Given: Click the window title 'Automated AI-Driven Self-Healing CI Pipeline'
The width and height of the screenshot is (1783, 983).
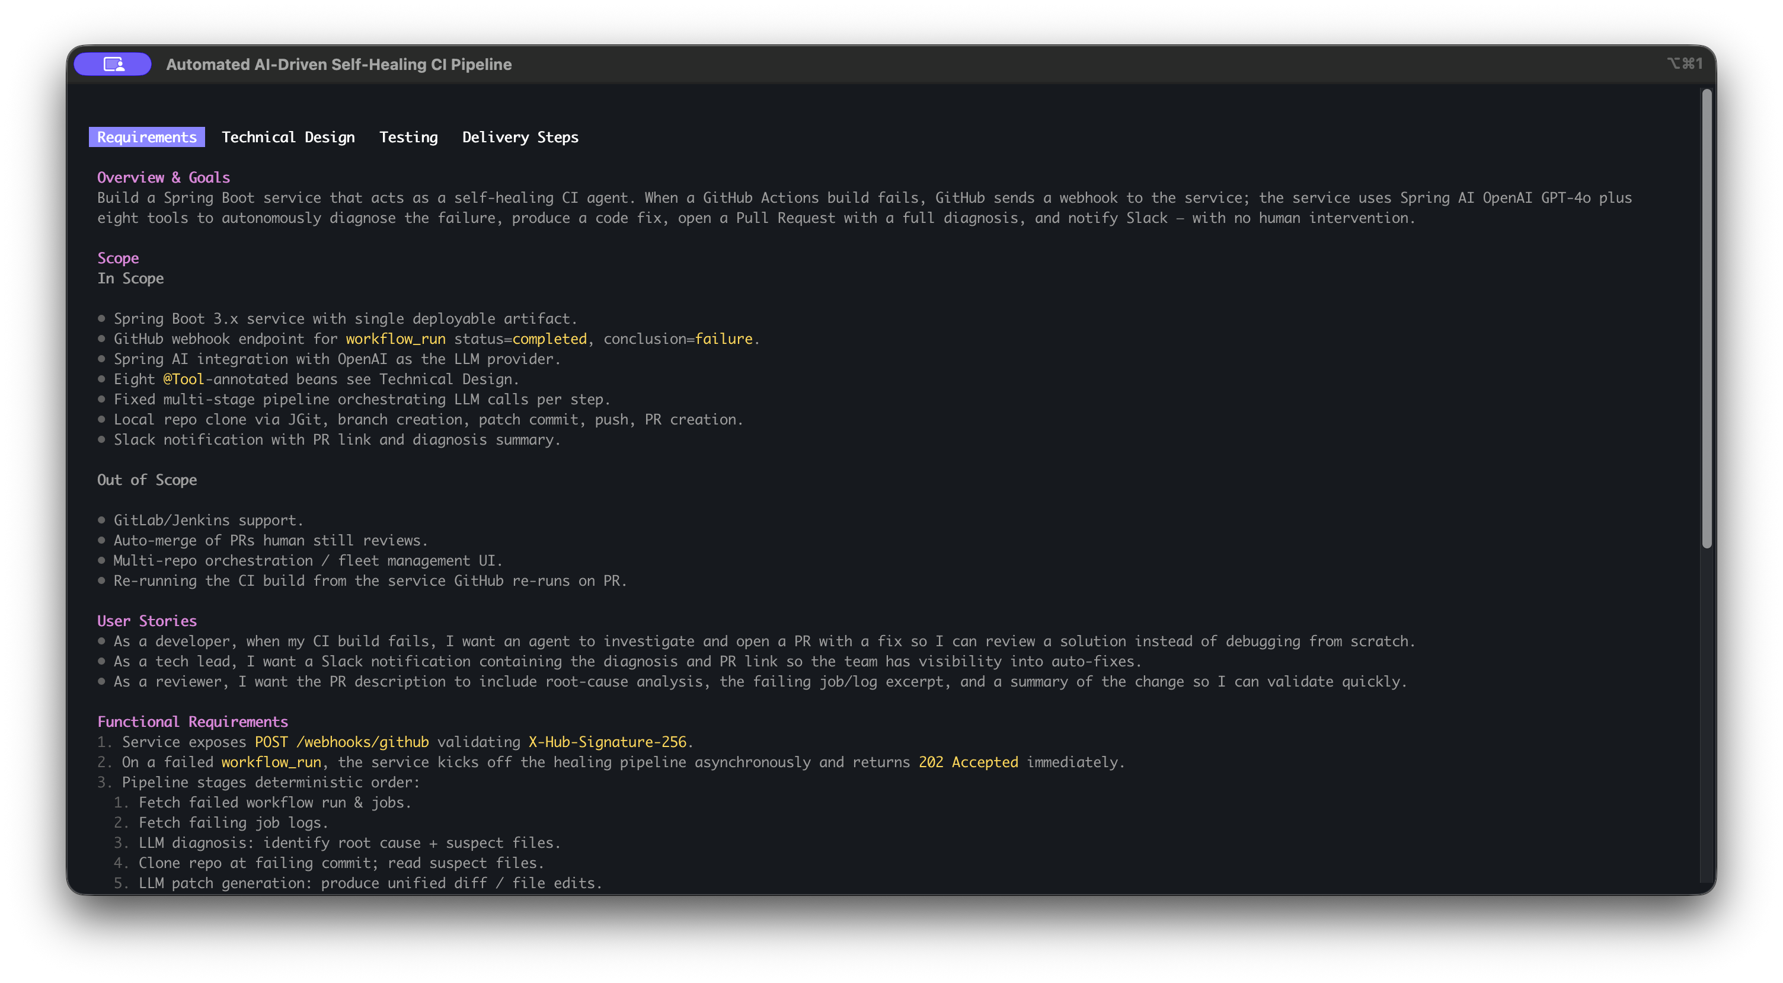Looking at the screenshot, I should pos(338,65).
